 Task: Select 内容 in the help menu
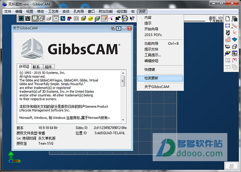[160, 18]
